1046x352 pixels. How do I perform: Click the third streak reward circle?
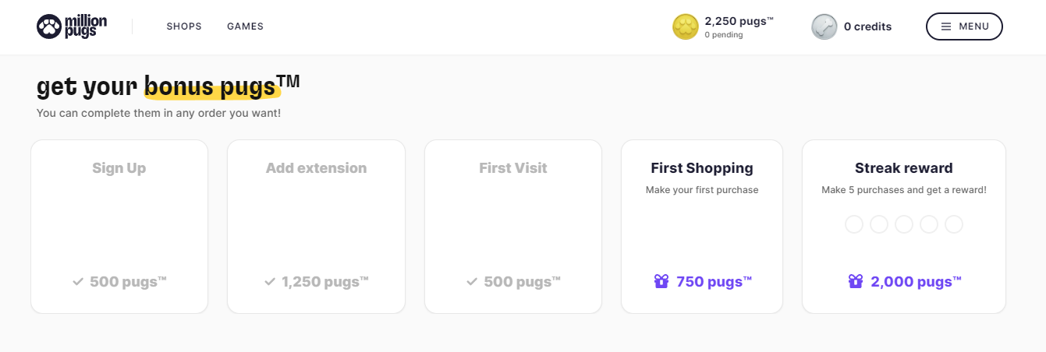coord(904,224)
